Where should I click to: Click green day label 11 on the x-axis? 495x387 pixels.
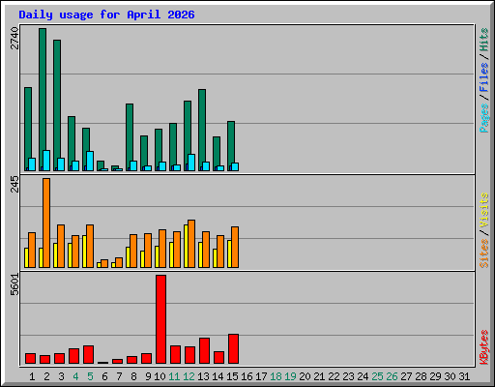click(x=174, y=376)
